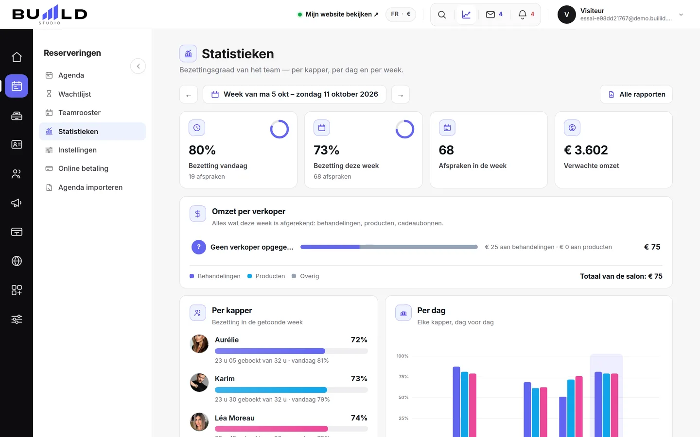Open messages envelope with 4 badge

click(494, 15)
